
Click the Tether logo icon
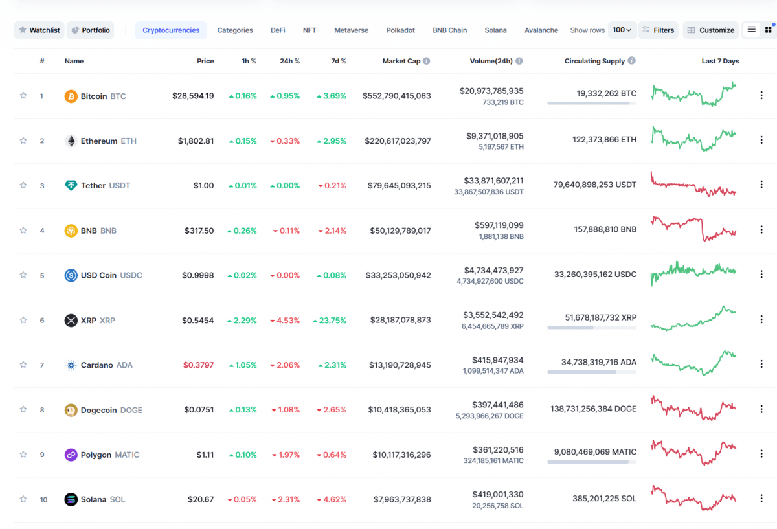point(71,186)
